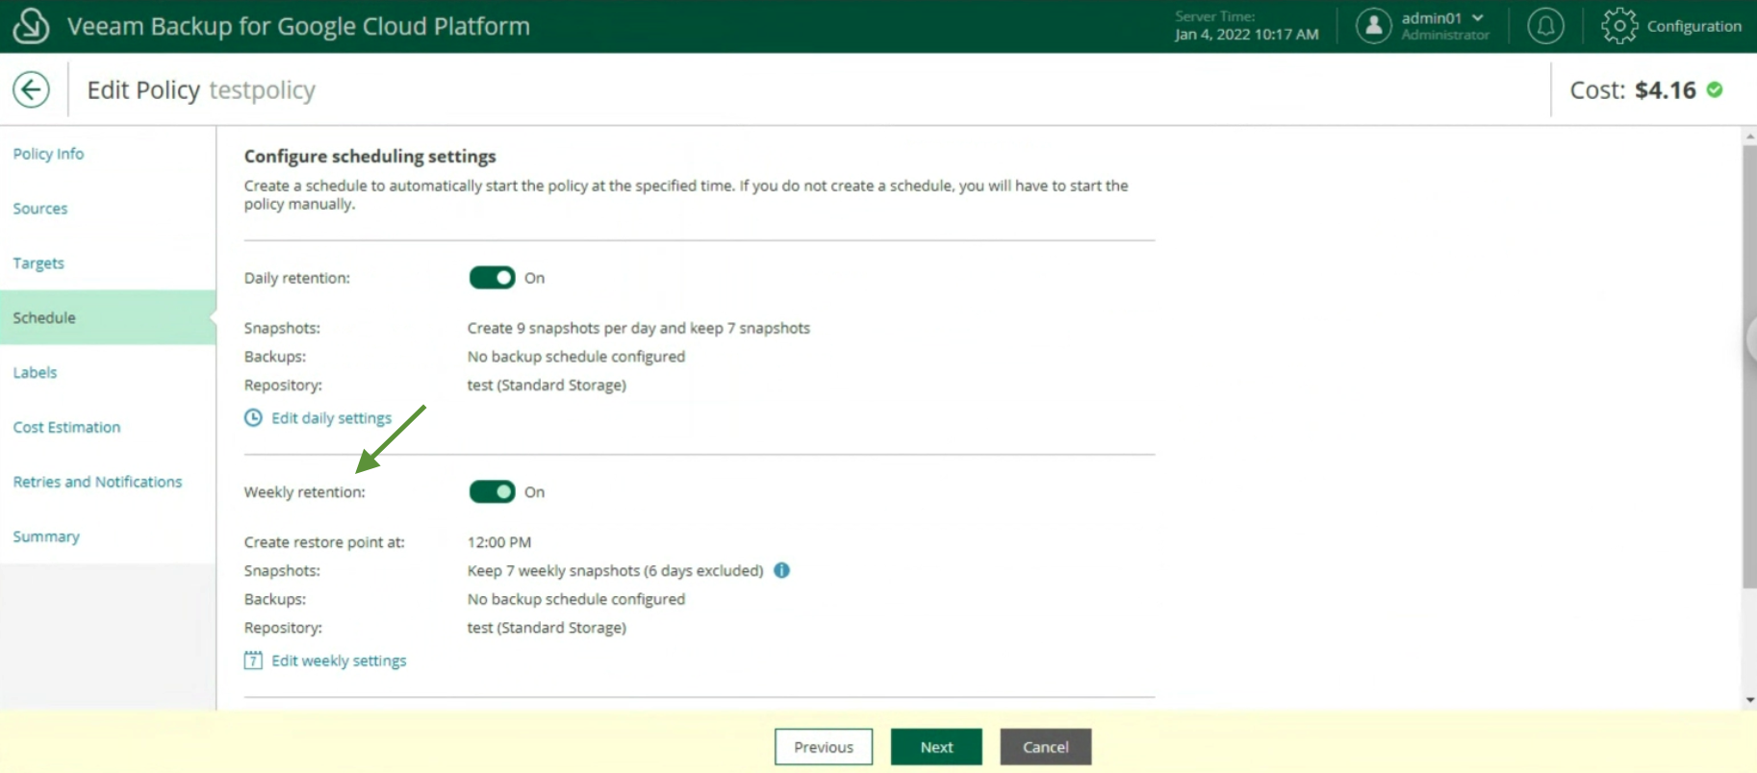Click the testpolicy name in header
This screenshot has height=773, width=1757.
coord(262,90)
